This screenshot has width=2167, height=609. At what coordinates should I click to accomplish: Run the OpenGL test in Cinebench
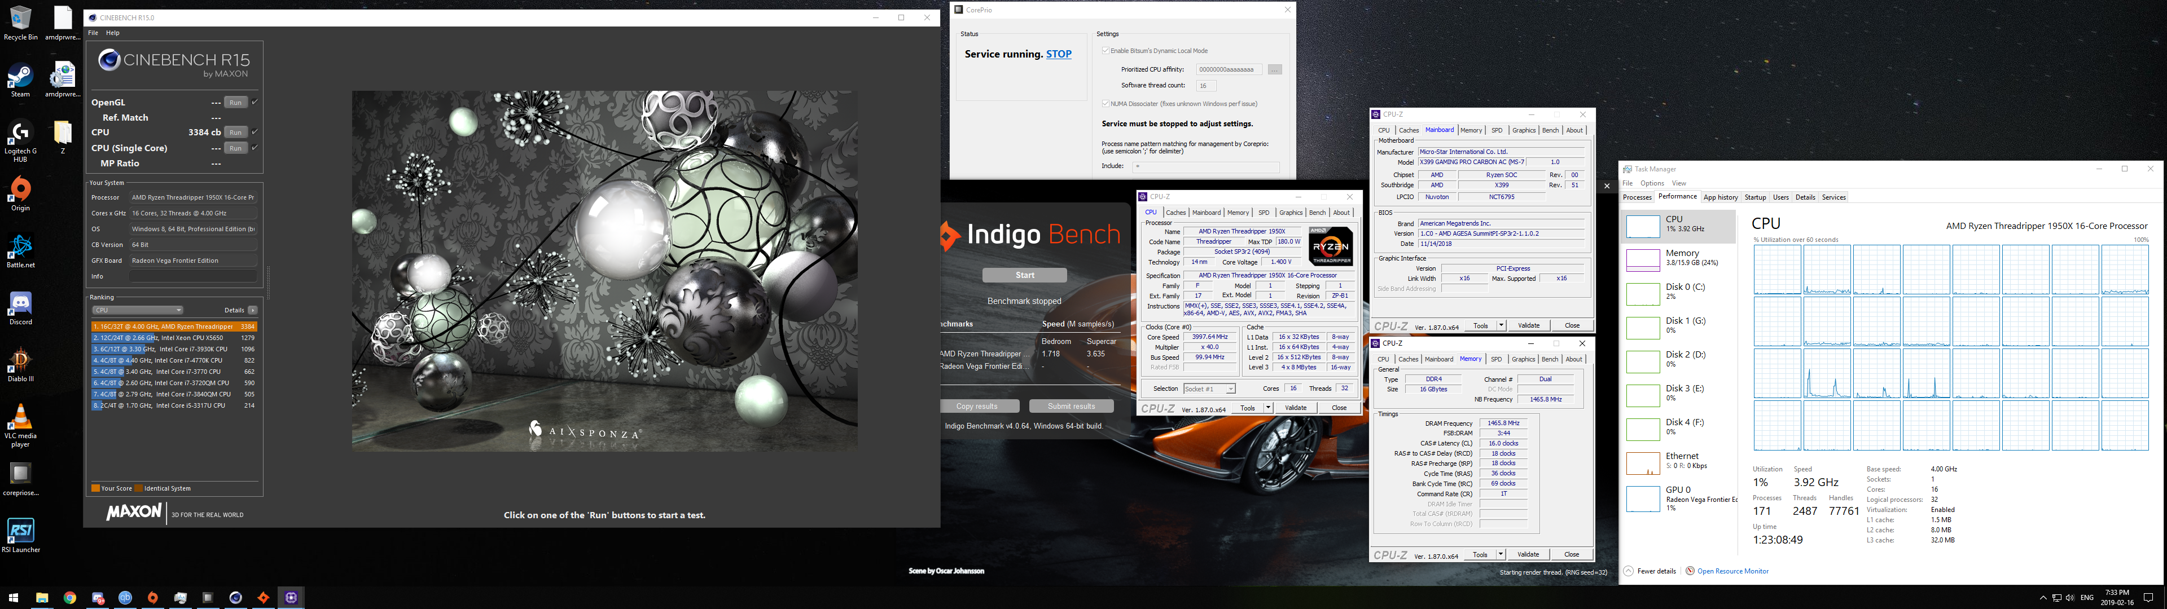point(235,103)
